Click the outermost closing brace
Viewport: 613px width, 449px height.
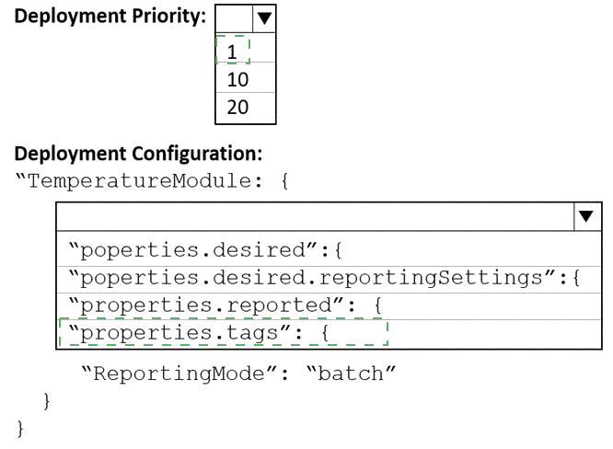(x=20, y=429)
